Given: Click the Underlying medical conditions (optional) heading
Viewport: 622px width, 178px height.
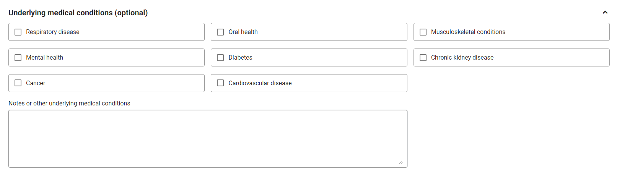Looking at the screenshot, I should [x=78, y=13].
